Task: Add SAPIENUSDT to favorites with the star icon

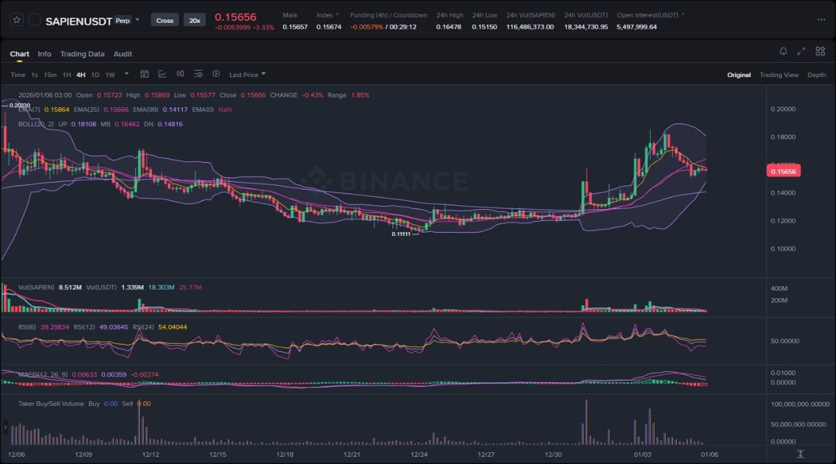Action: tap(17, 20)
